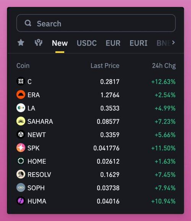Switch to the EUR tab
The width and height of the screenshot is (191, 221).
(x=113, y=43)
